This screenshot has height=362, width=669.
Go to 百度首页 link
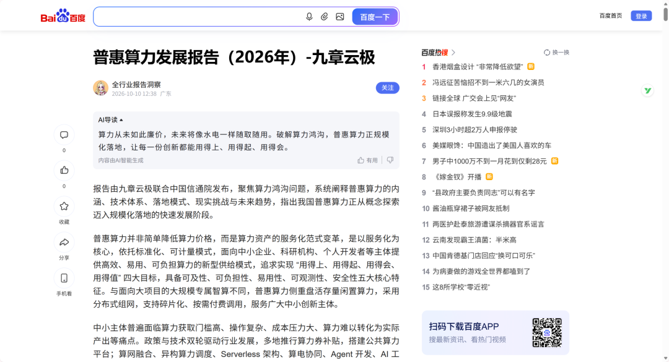(611, 15)
